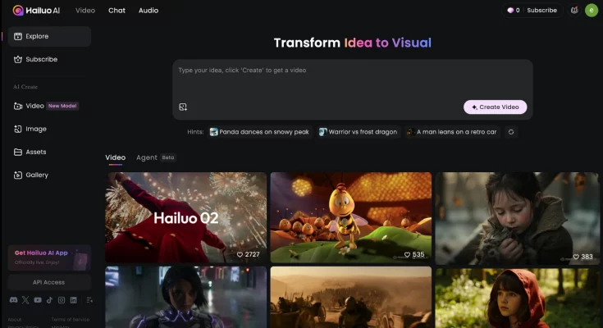Viewport: 603px width, 328px height.
Task: Click the Get Hailuo AI App banner
Action: 49,257
